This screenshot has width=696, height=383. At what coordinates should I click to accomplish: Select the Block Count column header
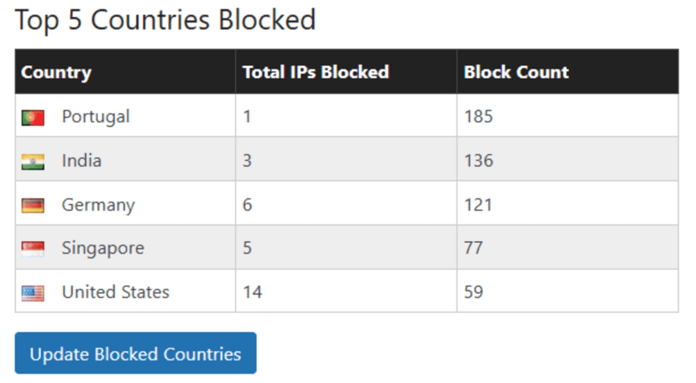coord(516,72)
